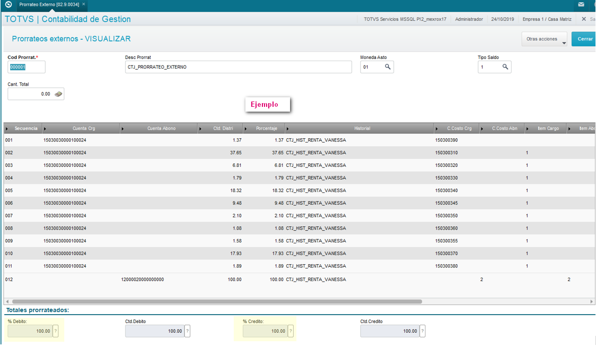Click the Cerrar button

[x=584, y=39]
